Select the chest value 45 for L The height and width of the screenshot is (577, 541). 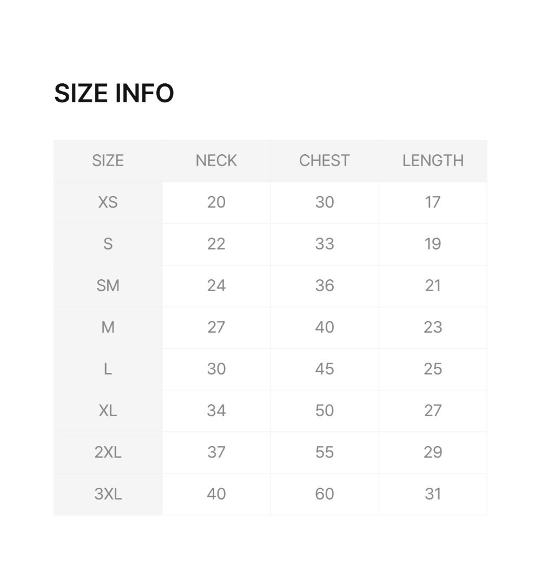[325, 369]
